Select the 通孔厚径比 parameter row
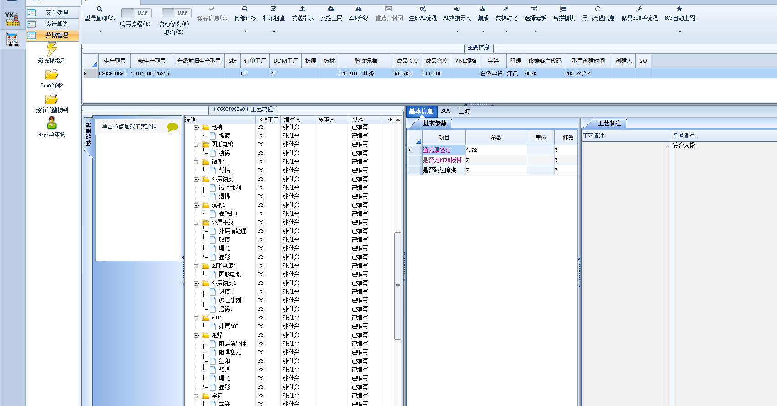 tap(493, 150)
